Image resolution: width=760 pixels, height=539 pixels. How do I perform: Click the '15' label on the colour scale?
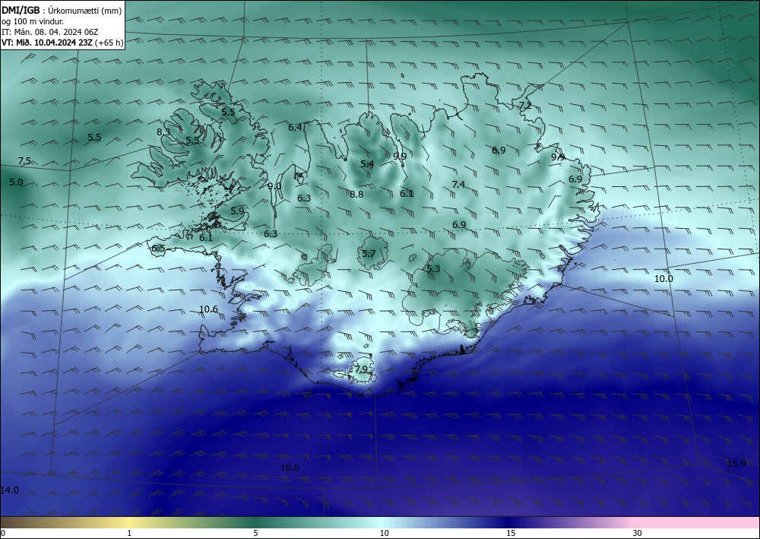tap(511, 533)
